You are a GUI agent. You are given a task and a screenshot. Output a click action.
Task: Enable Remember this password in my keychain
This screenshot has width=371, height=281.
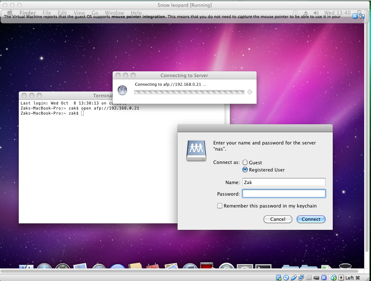tap(220, 206)
